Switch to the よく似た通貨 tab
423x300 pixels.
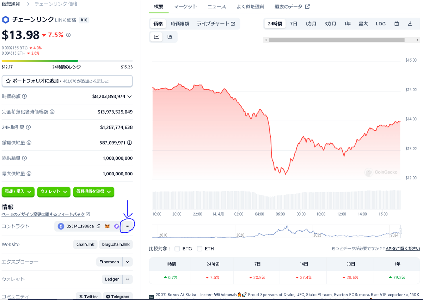pyautogui.click(x=250, y=7)
